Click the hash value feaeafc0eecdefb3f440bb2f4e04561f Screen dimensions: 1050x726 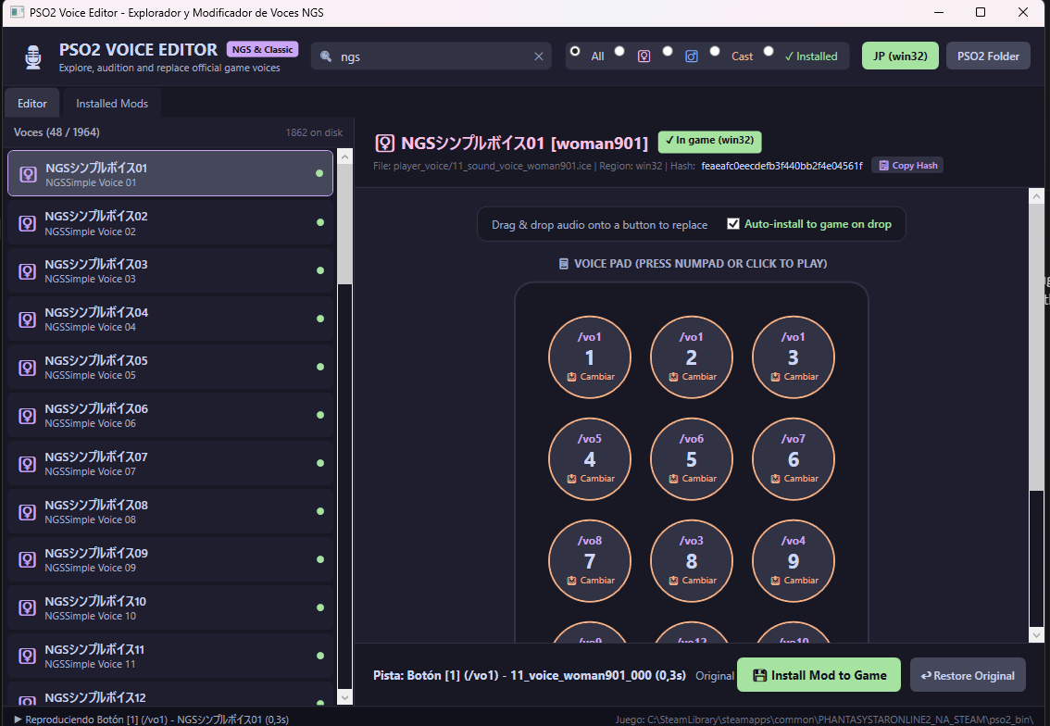coord(781,166)
